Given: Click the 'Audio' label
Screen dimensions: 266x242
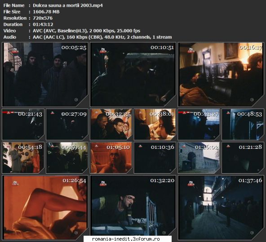Looking at the screenshot, I should click(x=10, y=37).
